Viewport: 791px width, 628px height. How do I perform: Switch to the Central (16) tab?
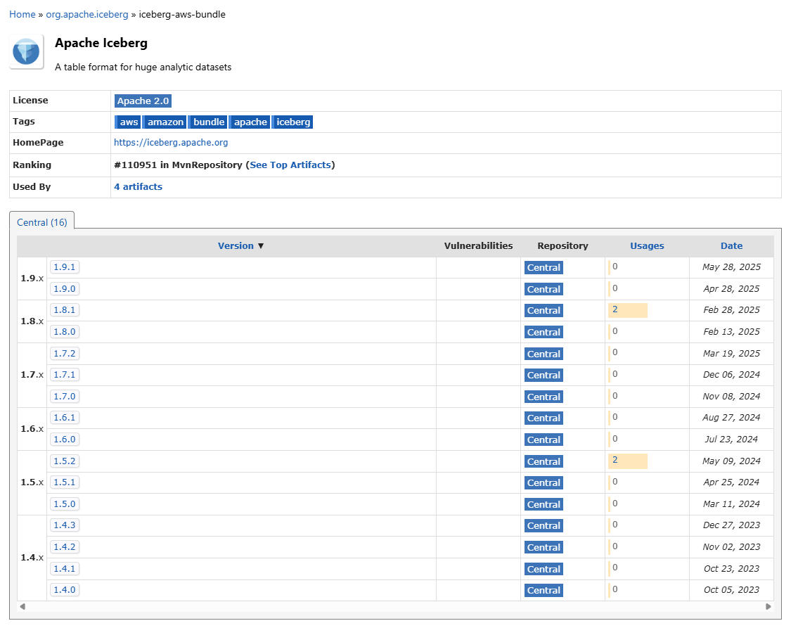[x=42, y=222]
